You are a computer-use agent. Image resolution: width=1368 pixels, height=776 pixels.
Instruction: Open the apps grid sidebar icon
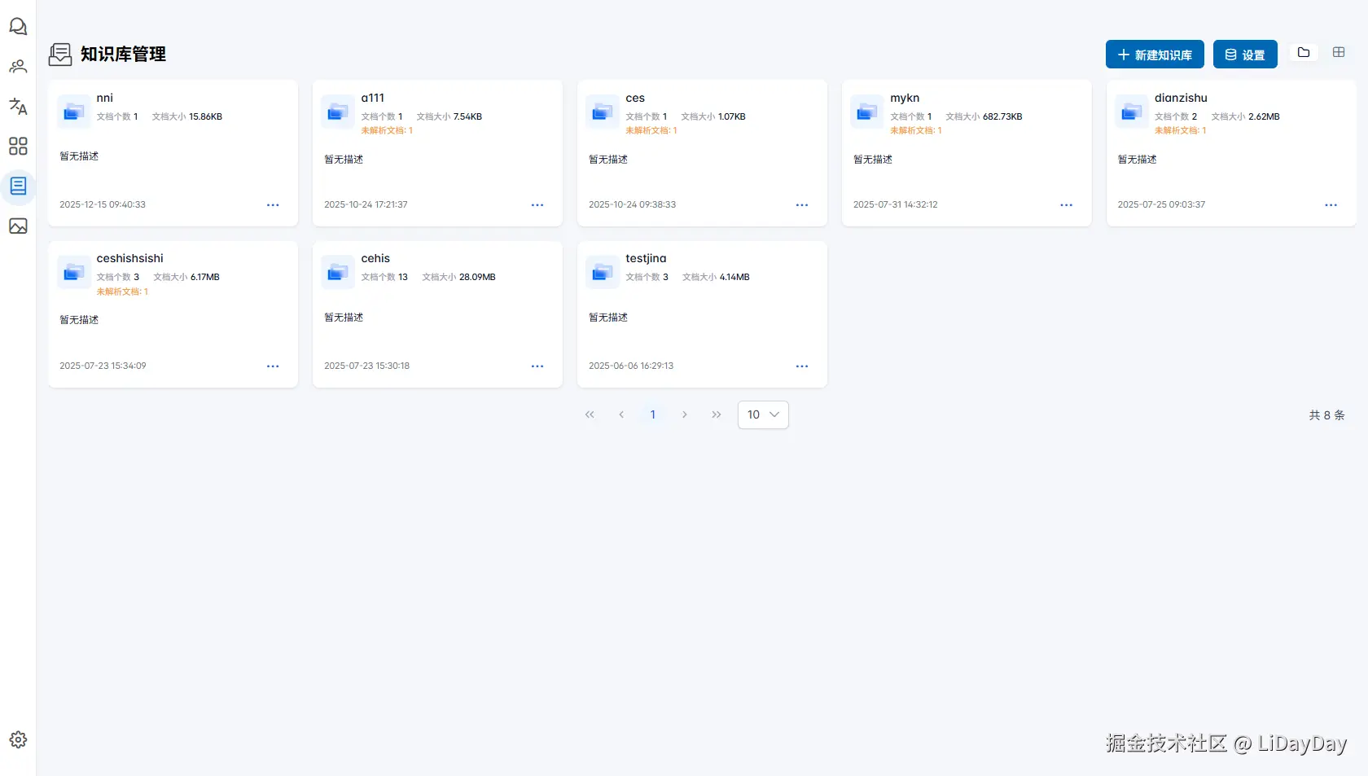(x=18, y=146)
